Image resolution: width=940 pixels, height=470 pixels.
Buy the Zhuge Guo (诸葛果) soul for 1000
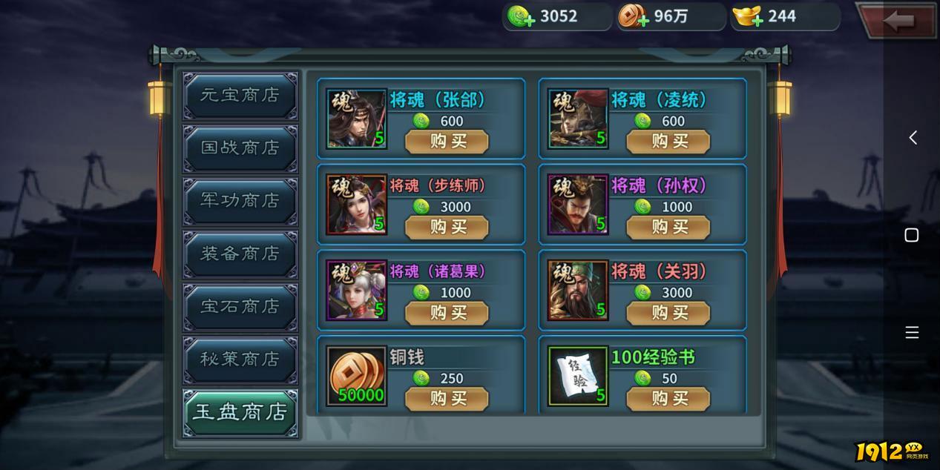coord(447,314)
